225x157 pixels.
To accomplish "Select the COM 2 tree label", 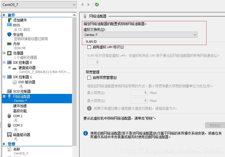I will (x=18, y=125).
